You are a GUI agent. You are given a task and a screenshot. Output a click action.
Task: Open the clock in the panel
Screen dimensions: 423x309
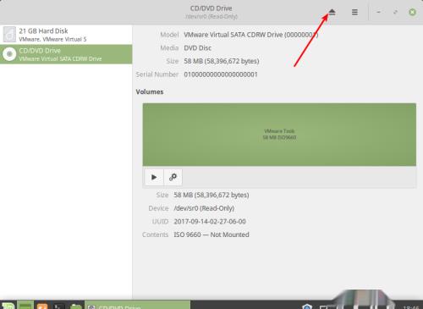[411, 306]
